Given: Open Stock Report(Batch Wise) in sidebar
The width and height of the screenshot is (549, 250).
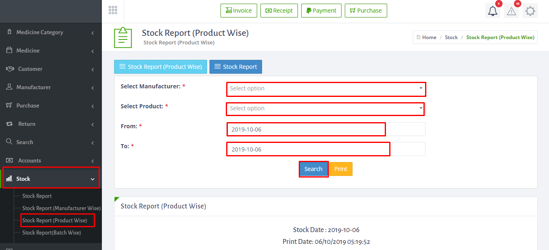Looking at the screenshot, I should 51,232.
